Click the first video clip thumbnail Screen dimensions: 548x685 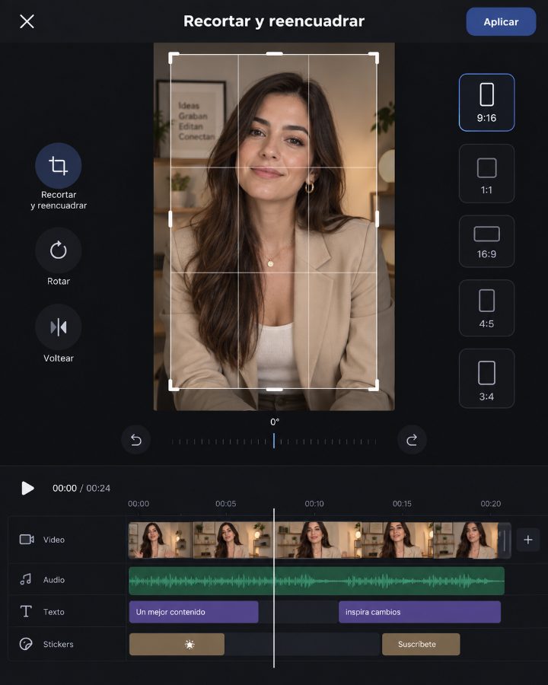[161, 540]
